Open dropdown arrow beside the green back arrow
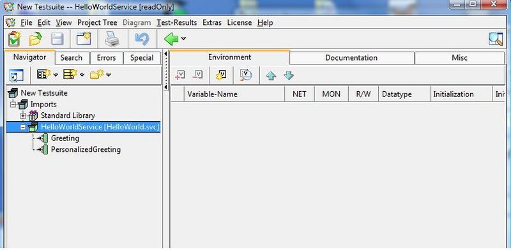Viewport: 511px width, 250px height. coord(183,39)
